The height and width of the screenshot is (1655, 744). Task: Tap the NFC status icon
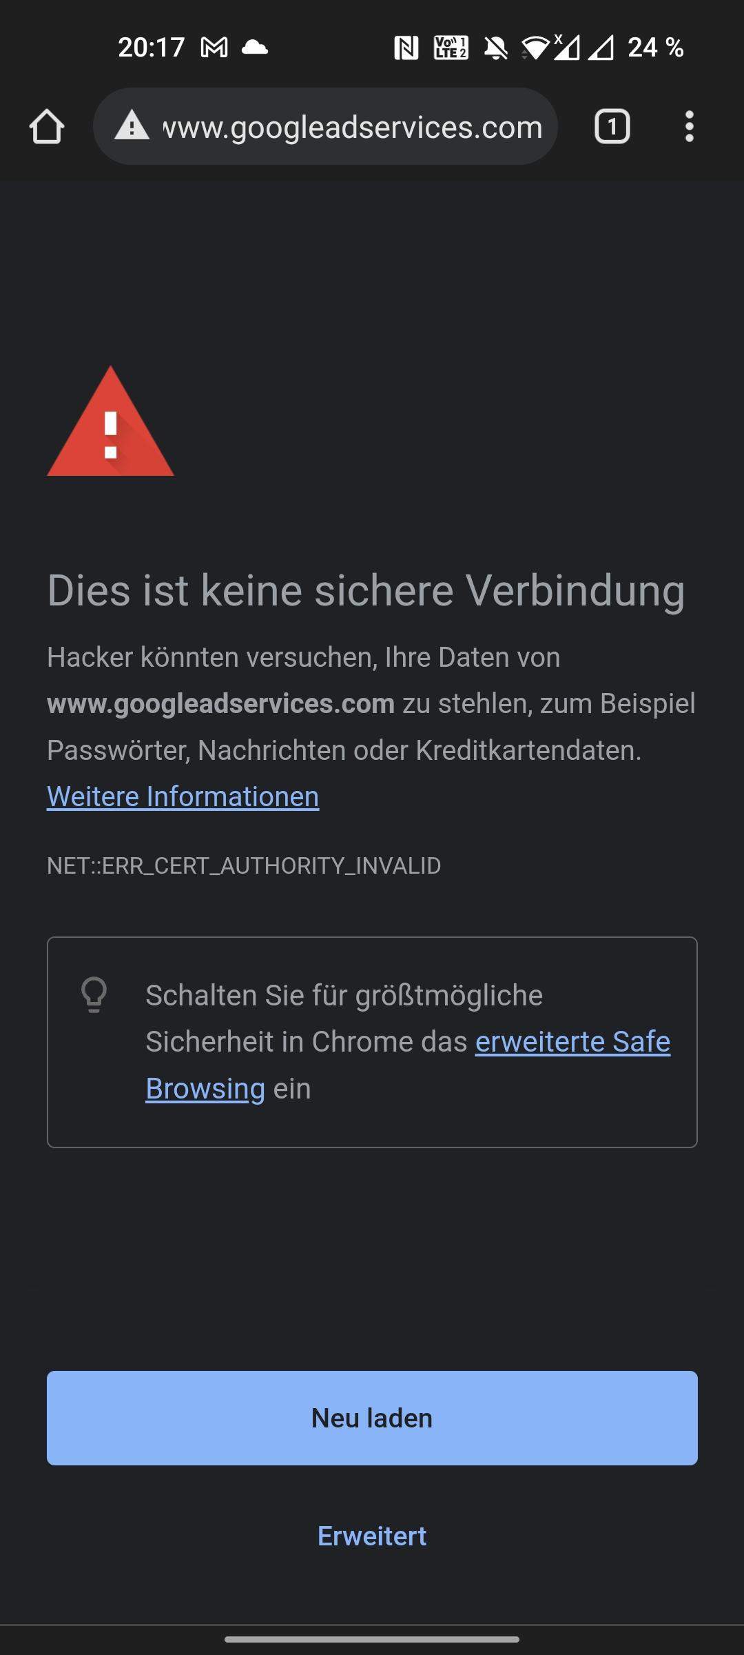[406, 48]
